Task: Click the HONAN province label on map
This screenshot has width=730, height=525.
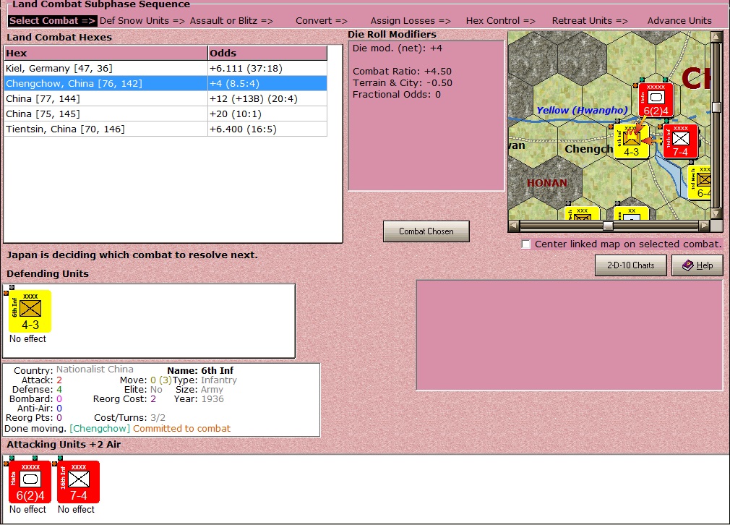Action: click(x=546, y=183)
